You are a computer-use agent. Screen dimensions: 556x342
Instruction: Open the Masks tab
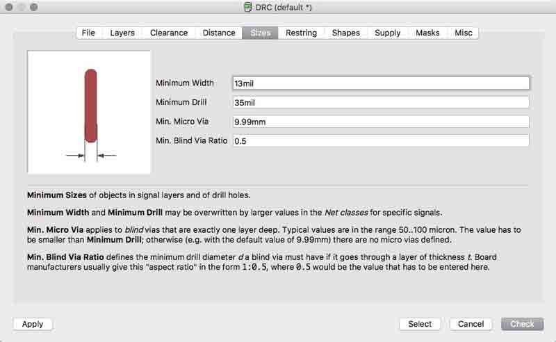[427, 33]
